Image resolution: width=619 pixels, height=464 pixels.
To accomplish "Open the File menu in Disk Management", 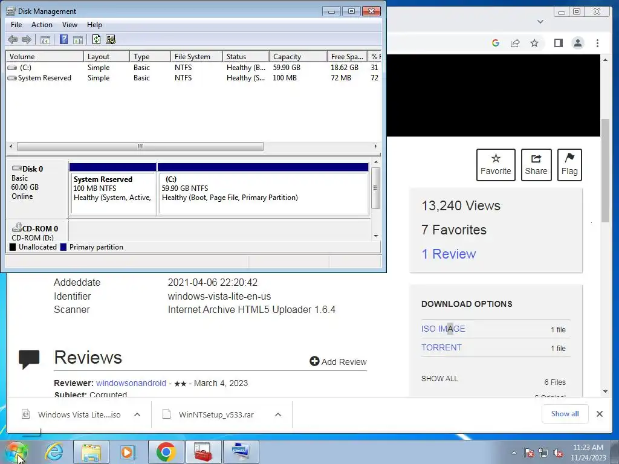I will (x=16, y=24).
